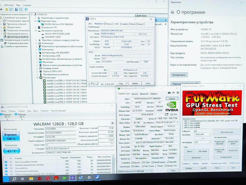Toggle UEFI checkbox in GPU-Z
The image size is (246, 185).
171,114
